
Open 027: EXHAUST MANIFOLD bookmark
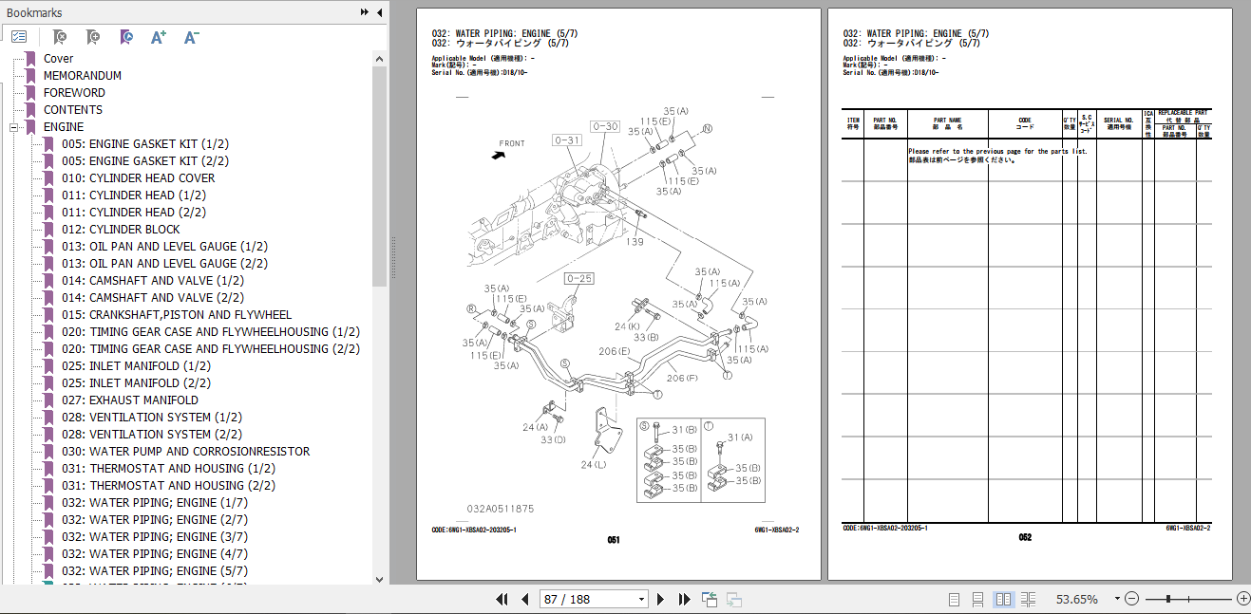coord(131,400)
